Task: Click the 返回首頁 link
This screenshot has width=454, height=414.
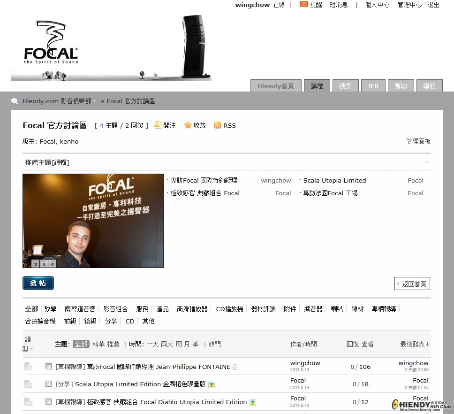Action: pos(412,284)
